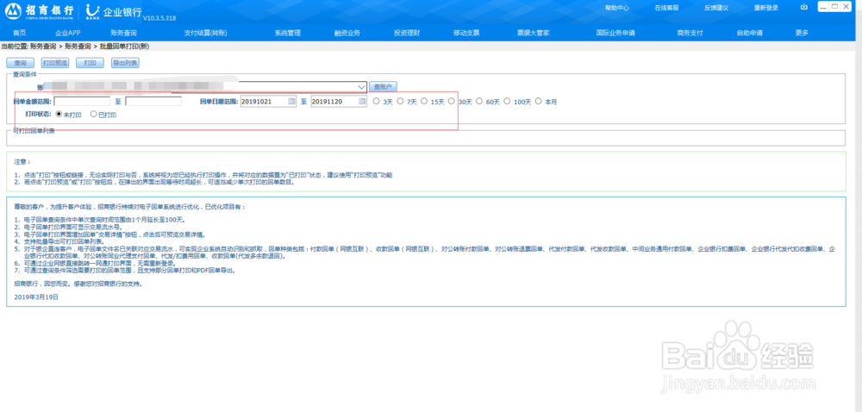Select the 30天 date range radio
Screen dimensions: 862x412
coord(452,101)
